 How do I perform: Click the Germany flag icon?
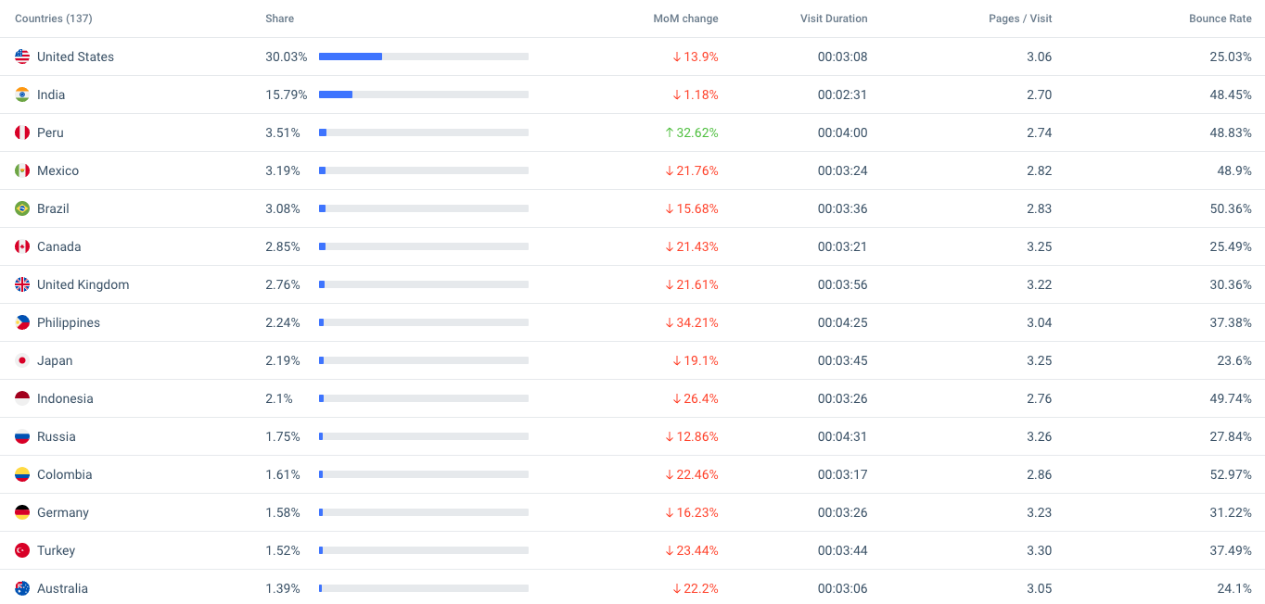[x=22, y=512]
